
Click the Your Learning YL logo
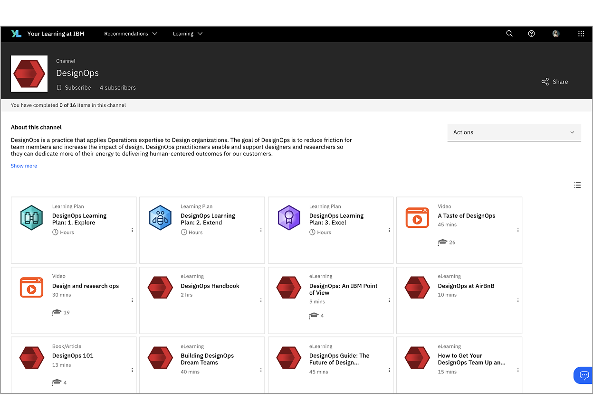pos(17,34)
